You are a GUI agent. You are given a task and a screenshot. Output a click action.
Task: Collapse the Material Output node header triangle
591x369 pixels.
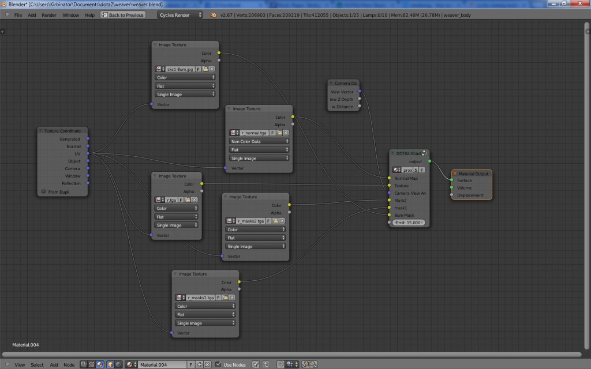point(456,175)
